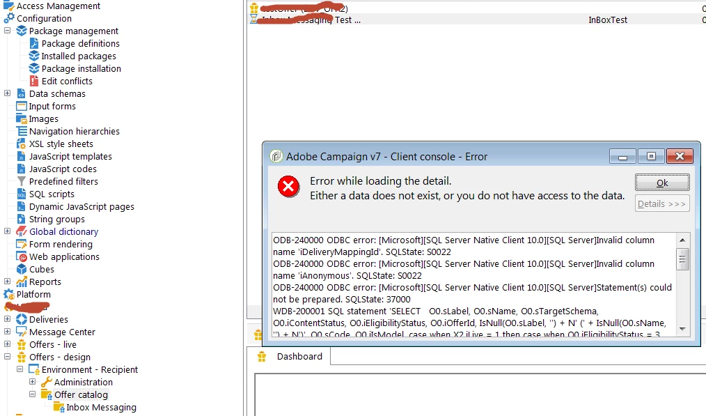This screenshot has height=416, width=706.
Task: Click the Configuration gears icon
Action: [8, 18]
